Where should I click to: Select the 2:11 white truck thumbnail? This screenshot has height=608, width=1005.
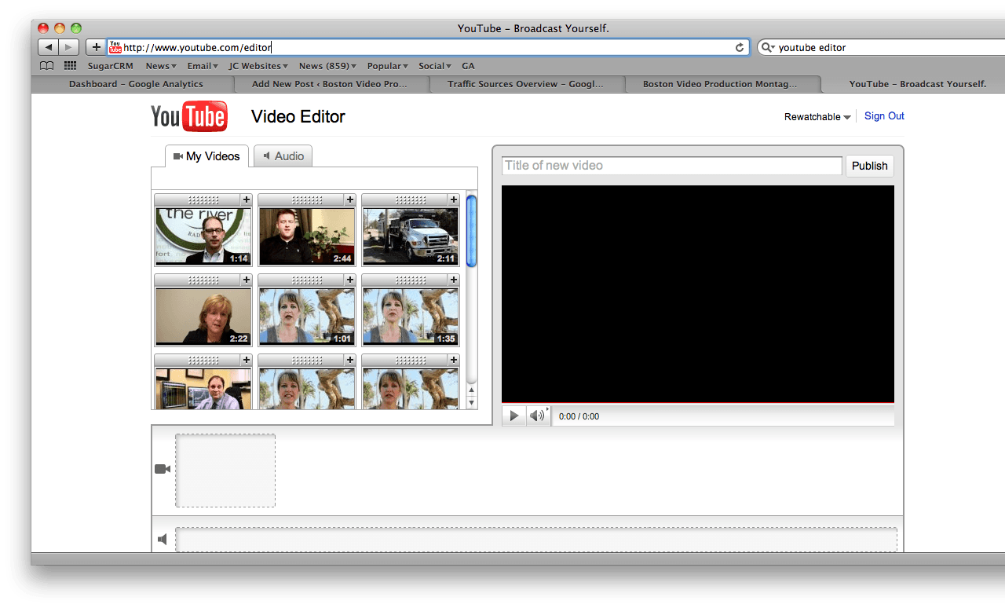point(411,236)
